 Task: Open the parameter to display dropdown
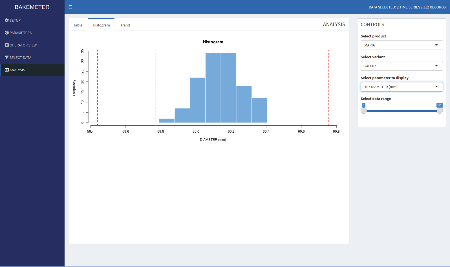point(402,87)
